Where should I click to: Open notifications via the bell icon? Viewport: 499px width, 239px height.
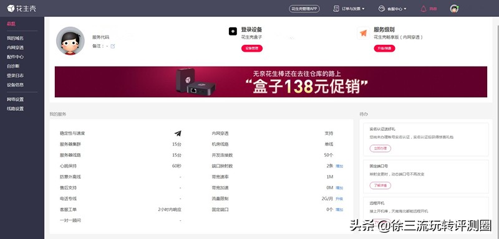coord(424,9)
